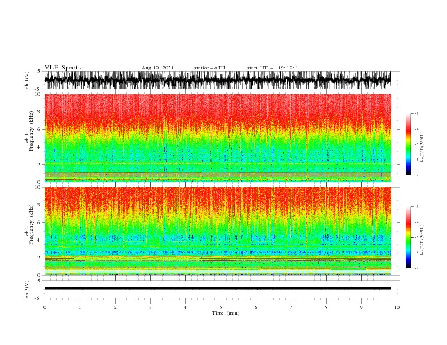Click the "5" tick on the time axis
The width and height of the screenshot is (447, 345).
(221, 307)
